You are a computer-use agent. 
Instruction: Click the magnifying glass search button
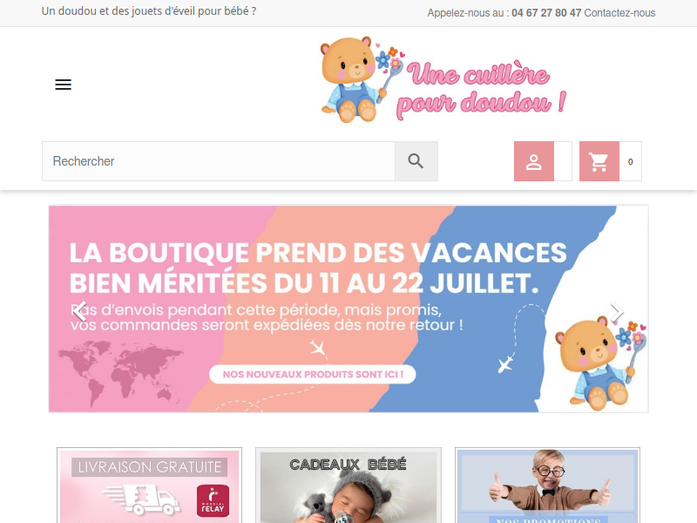(x=416, y=161)
